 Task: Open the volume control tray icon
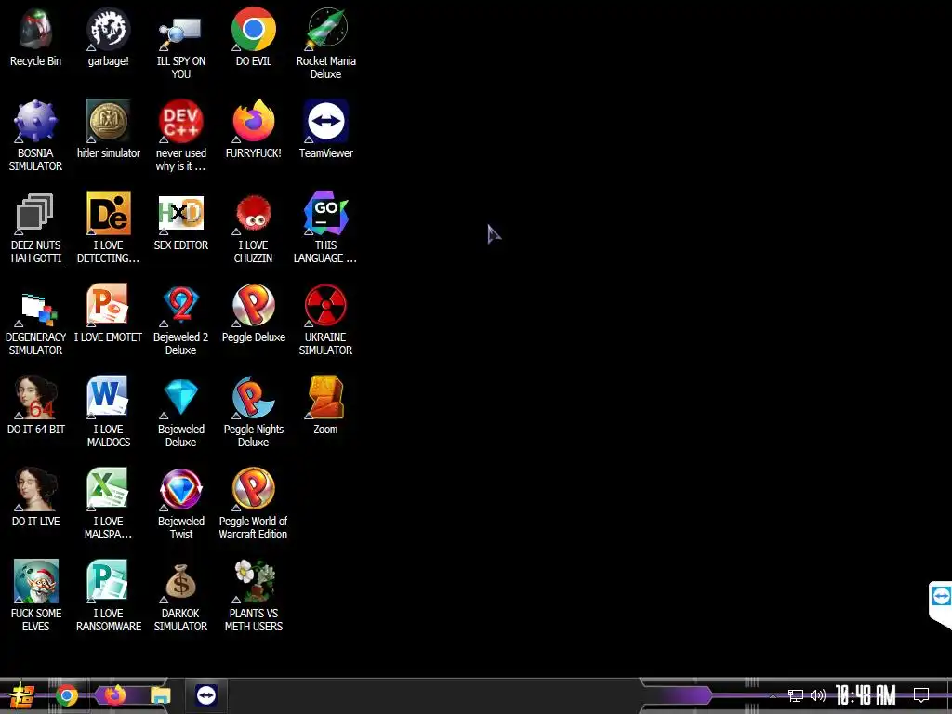click(x=818, y=695)
